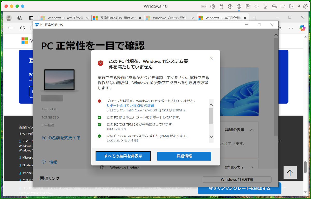
Task: Reload the page in Edge
Action: pos(23,28)
